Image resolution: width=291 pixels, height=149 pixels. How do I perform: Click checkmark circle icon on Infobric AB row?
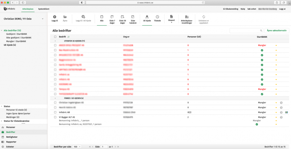(x=281, y=112)
